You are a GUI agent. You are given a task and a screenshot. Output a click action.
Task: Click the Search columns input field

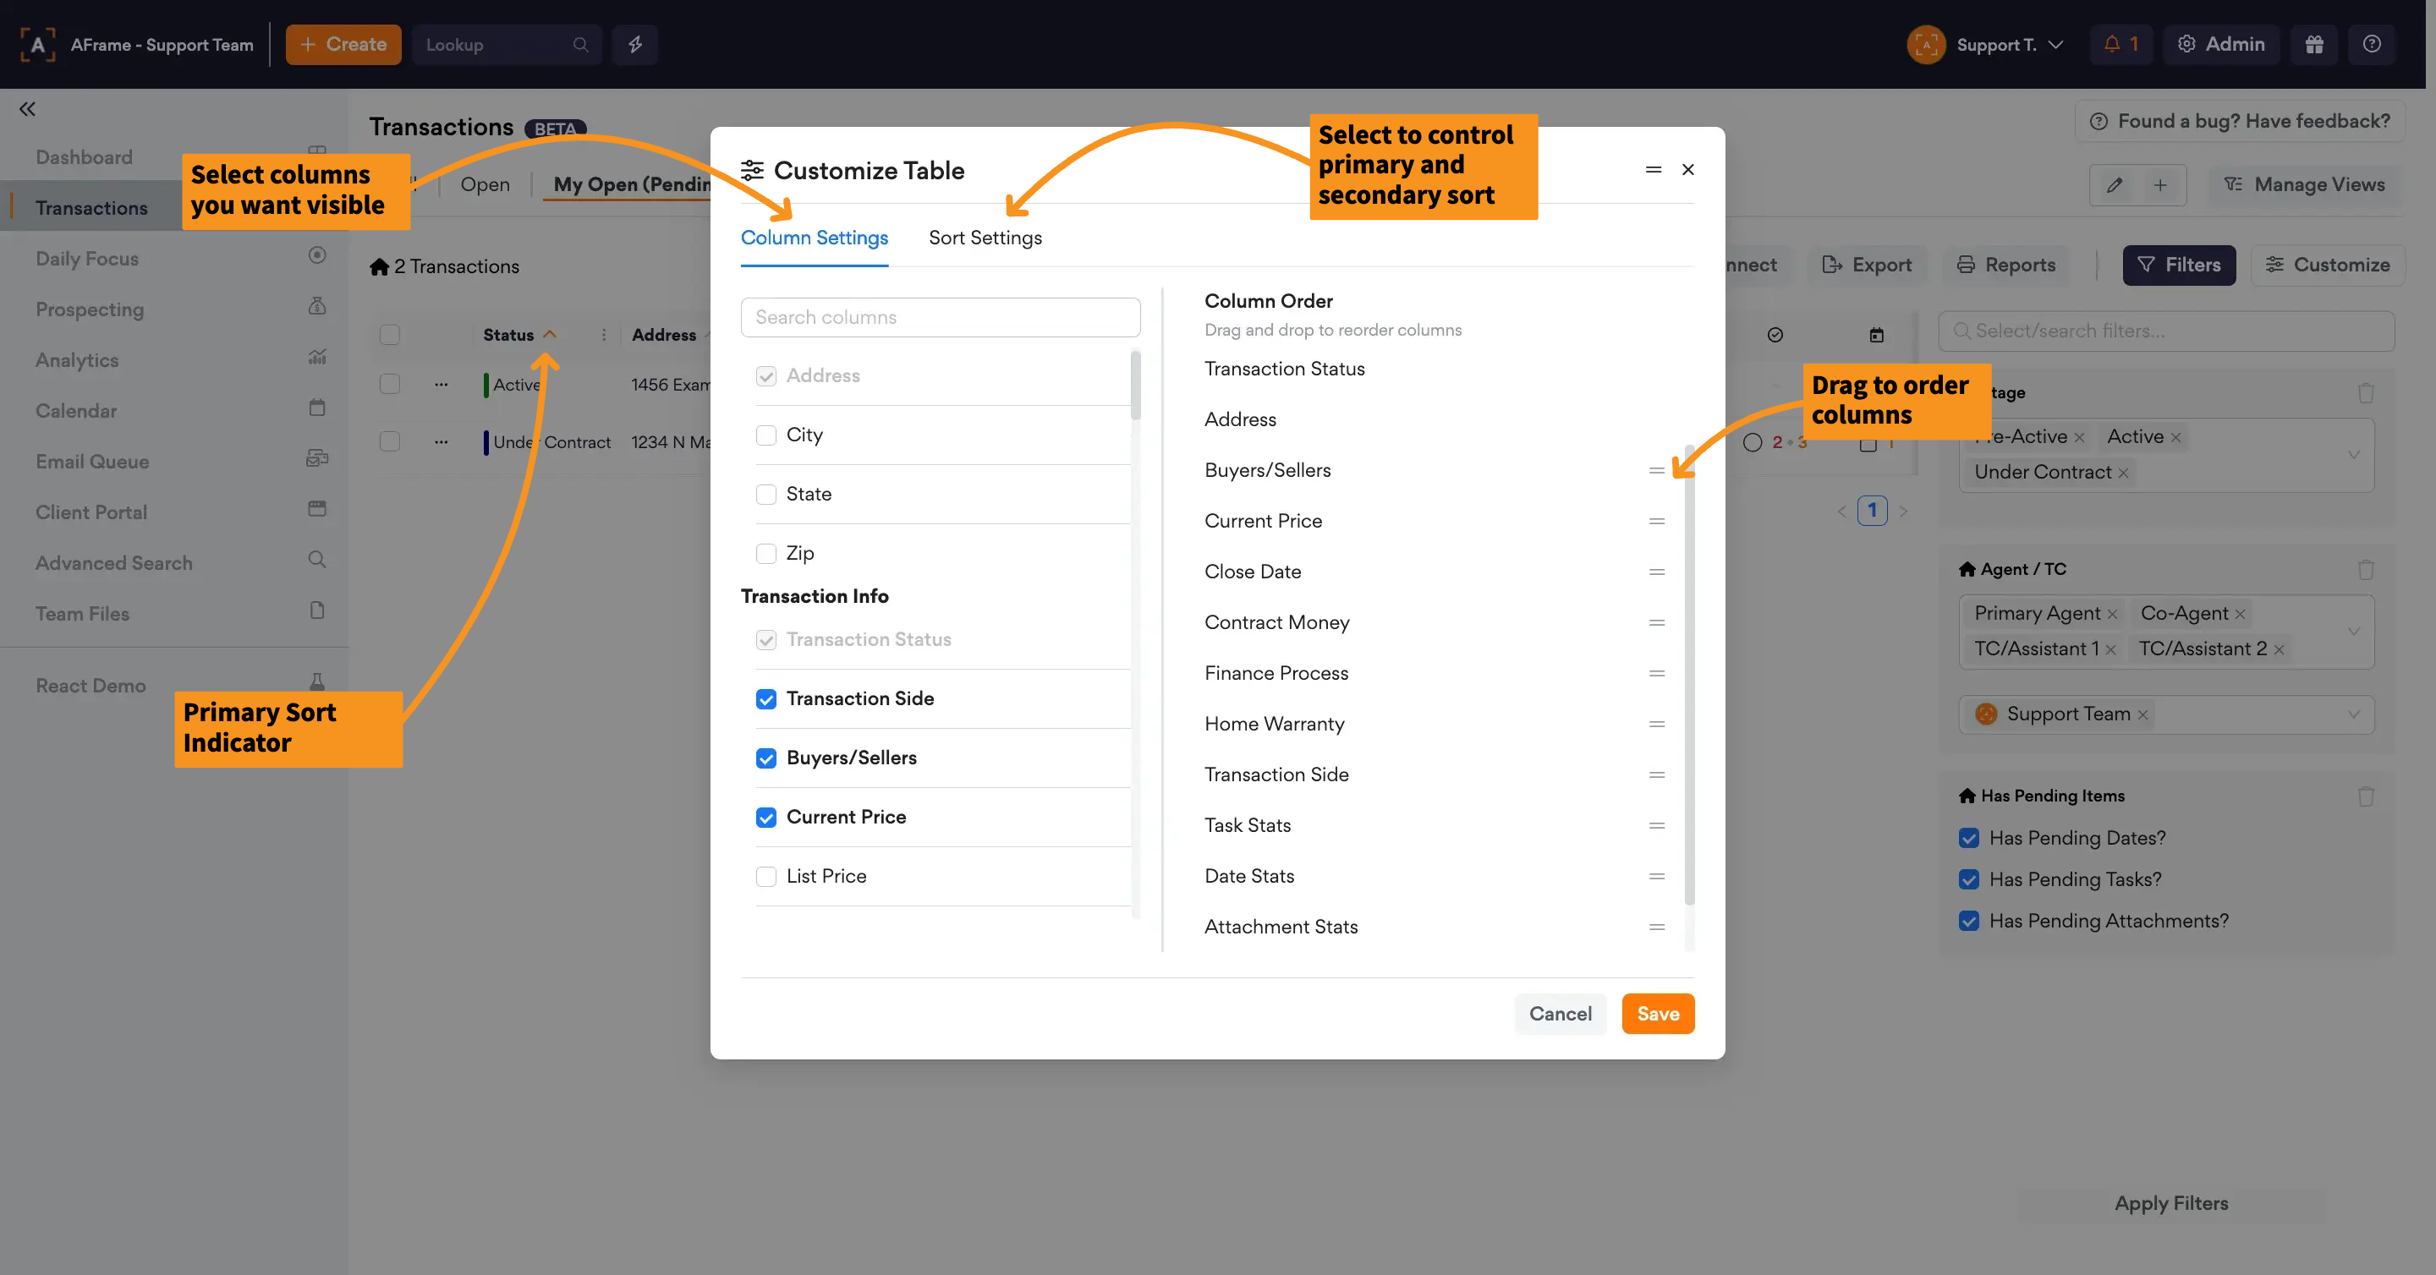940,318
